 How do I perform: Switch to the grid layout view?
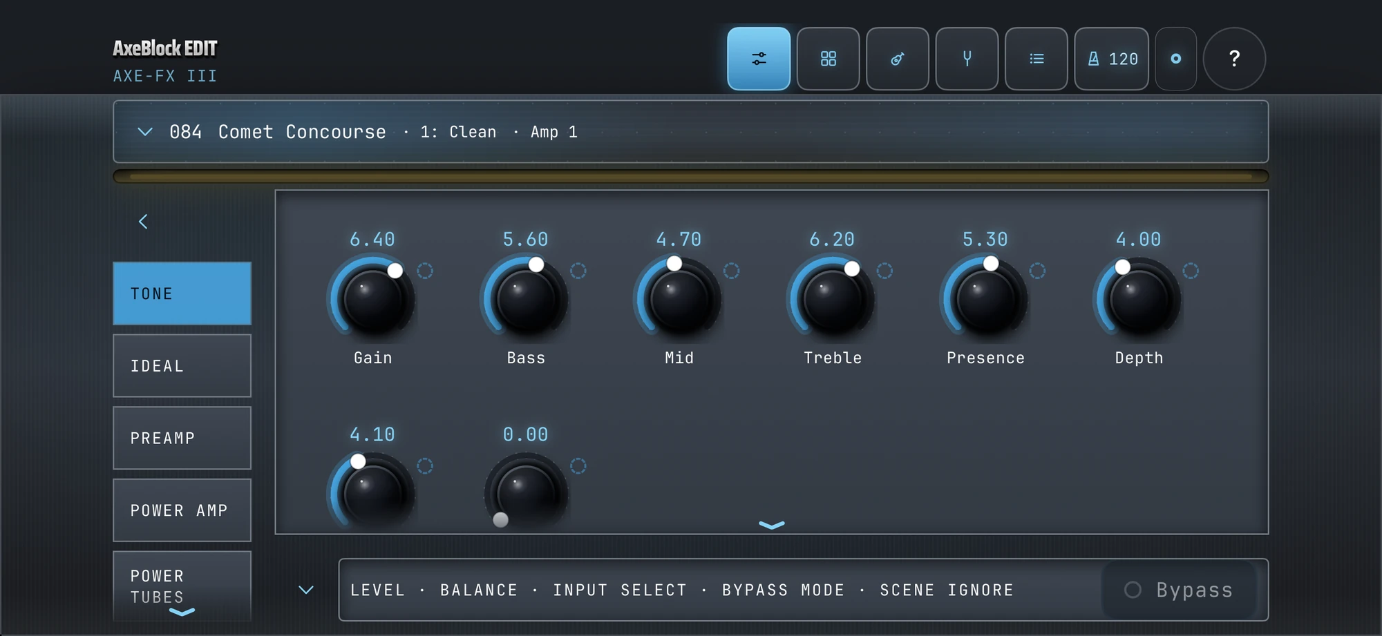(x=828, y=59)
